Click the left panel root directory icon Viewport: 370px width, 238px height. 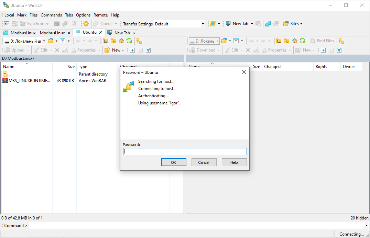pyautogui.click(x=113, y=41)
